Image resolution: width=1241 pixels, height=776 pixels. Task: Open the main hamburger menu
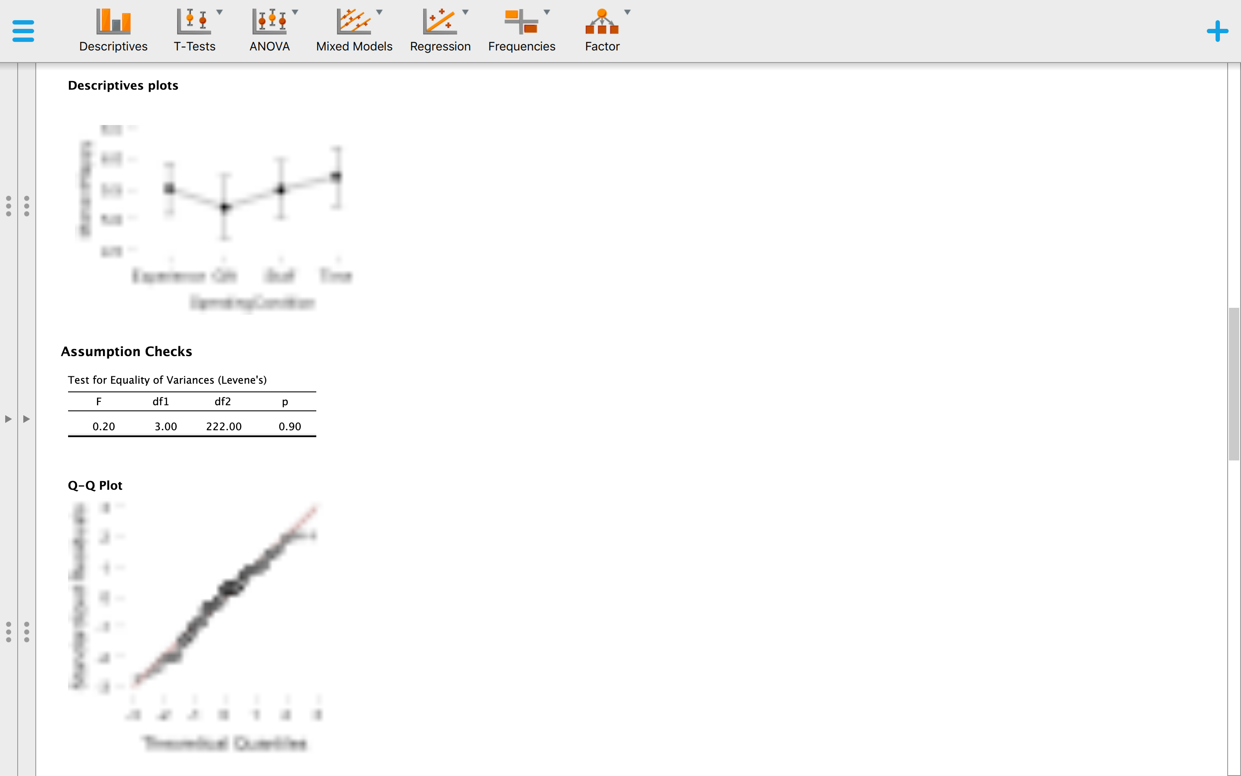point(22,30)
